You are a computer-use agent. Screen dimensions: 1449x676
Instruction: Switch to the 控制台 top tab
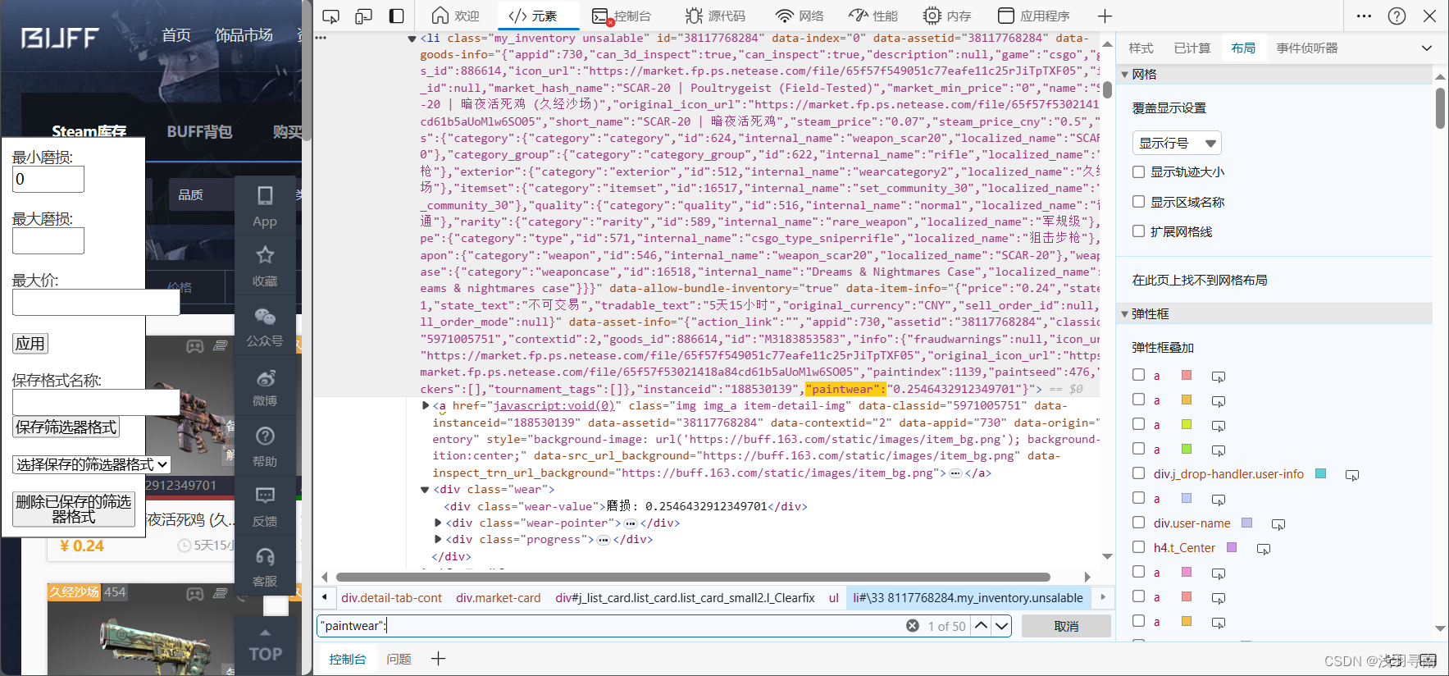click(622, 16)
